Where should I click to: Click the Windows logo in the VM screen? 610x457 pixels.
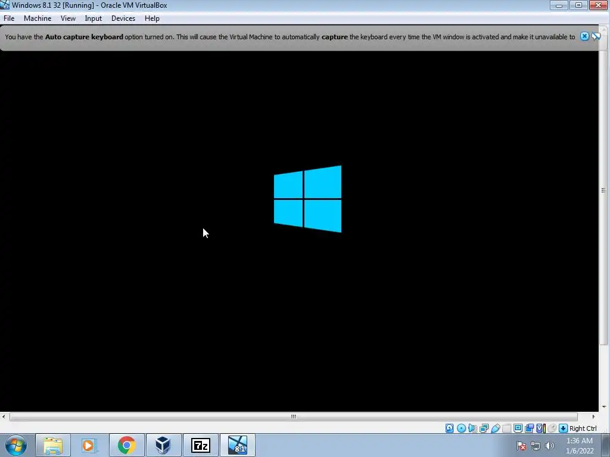pyautogui.click(x=308, y=199)
